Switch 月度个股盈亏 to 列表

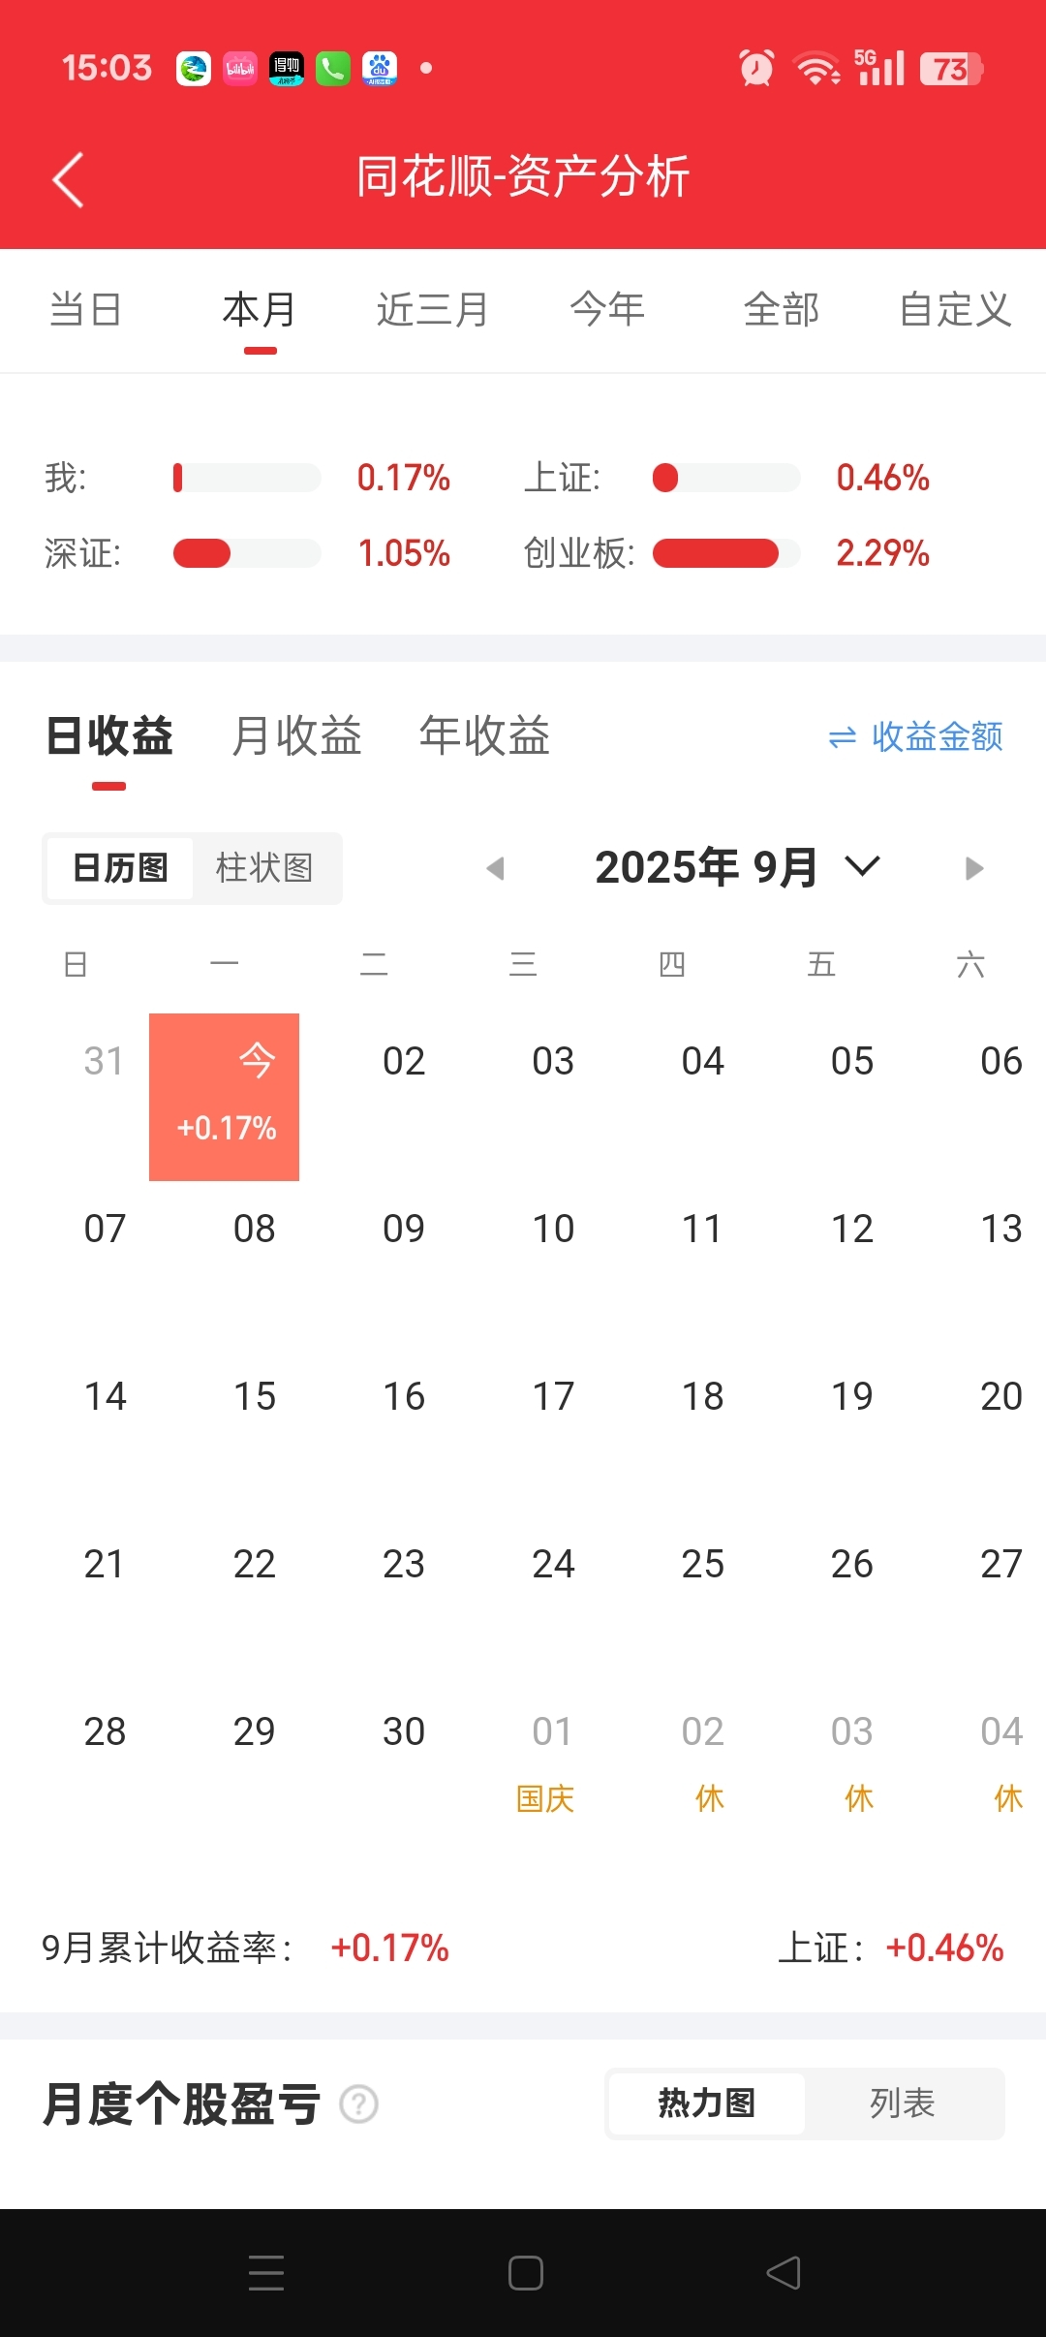pos(903,2103)
